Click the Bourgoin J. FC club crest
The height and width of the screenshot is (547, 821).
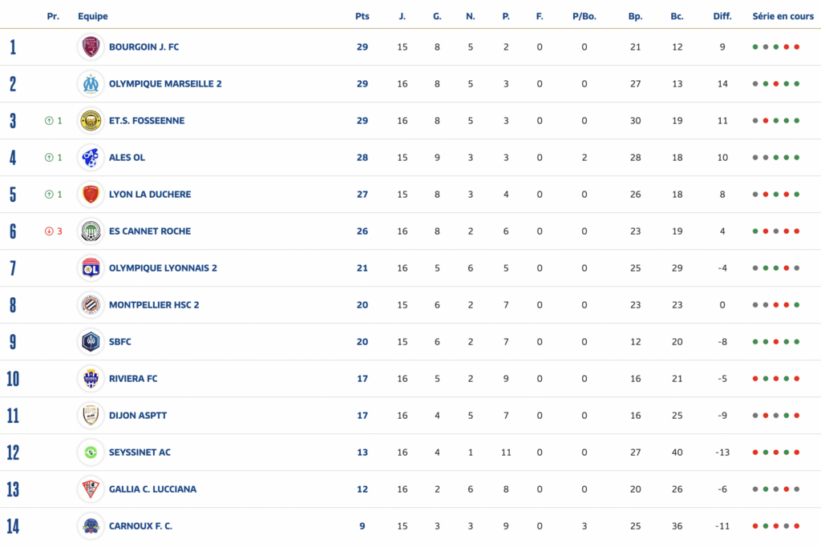(x=91, y=47)
